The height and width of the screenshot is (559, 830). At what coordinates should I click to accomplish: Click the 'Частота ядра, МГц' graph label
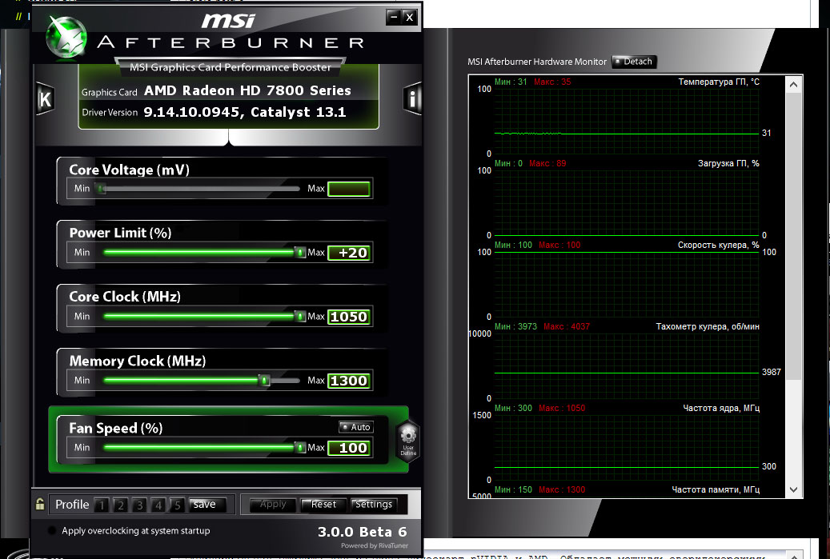coord(721,408)
